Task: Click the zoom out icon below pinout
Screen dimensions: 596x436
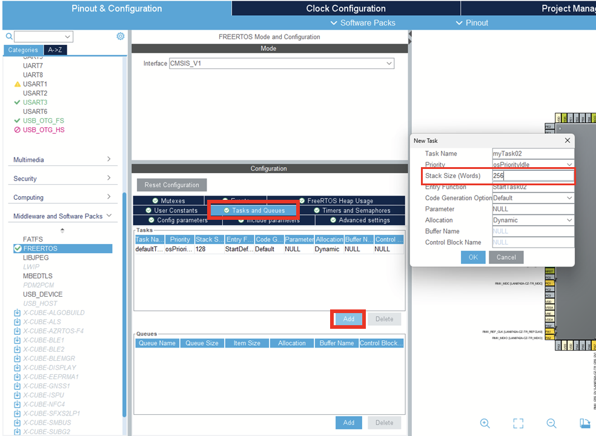Action: coord(552,423)
